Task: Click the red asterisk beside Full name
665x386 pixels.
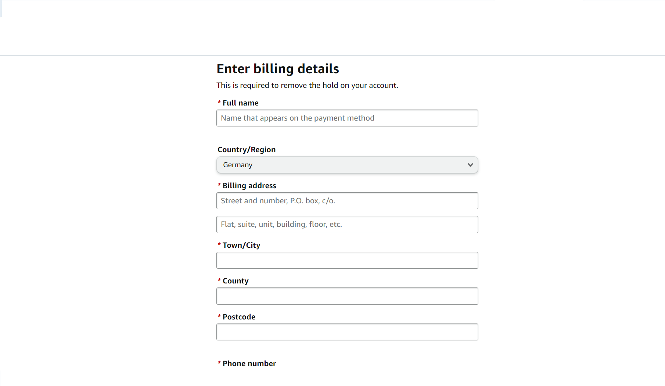Action: 219,103
